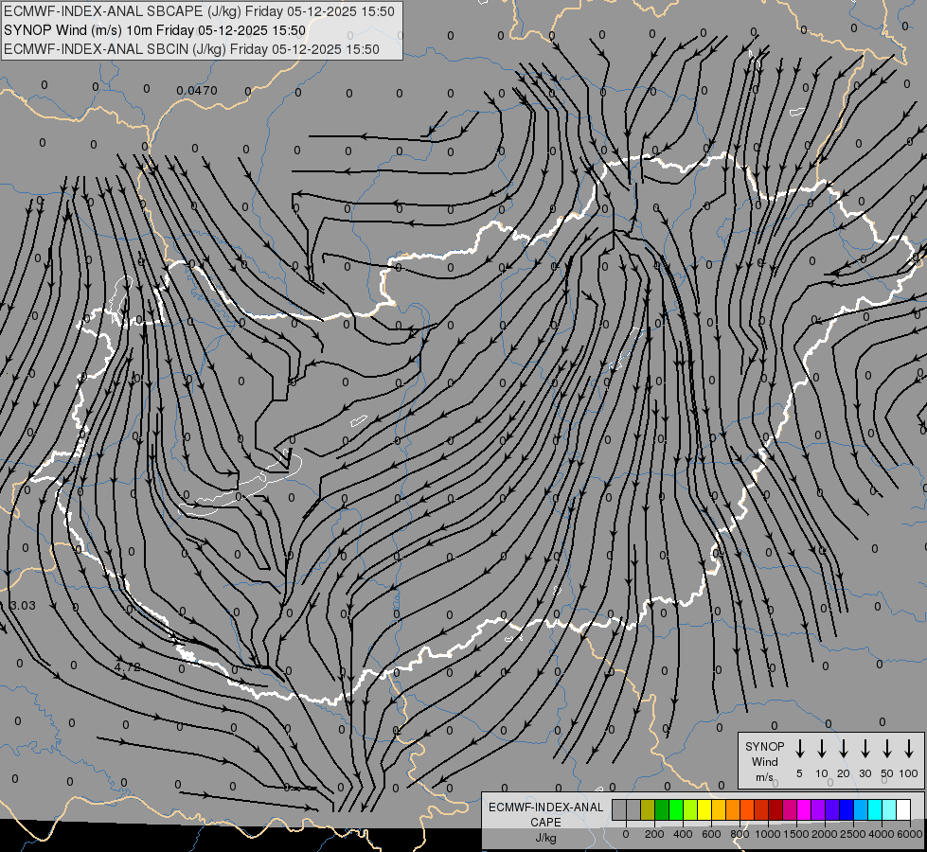Select the pure blue CAPE legend swatch

pyautogui.click(x=847, y=809)
